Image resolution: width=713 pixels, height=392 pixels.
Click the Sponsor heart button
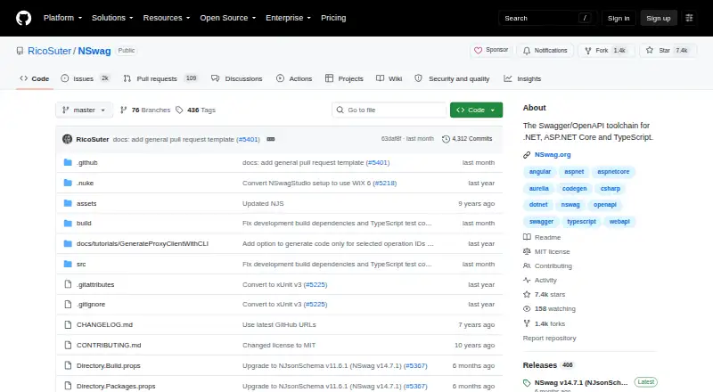pyautogui.click(x=491, y=50)
